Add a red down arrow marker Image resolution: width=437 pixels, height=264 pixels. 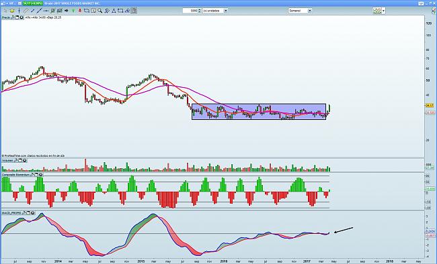pos(80,11)
